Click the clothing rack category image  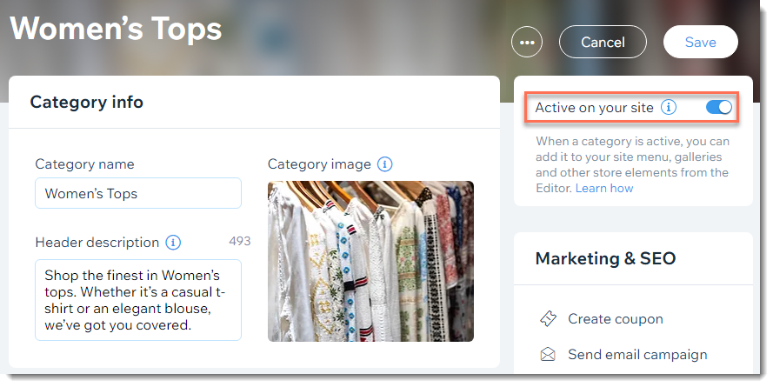tap(370, 261)
